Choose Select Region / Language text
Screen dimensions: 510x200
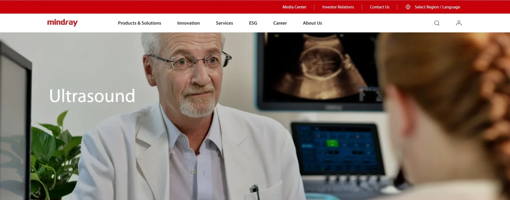437,7
